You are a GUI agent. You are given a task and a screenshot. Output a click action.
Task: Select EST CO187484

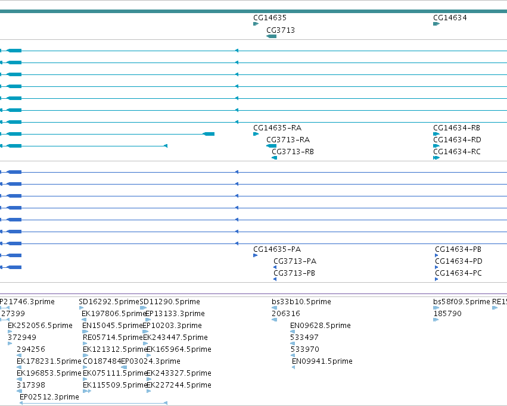pyautogui.click(x=102, y=361)
